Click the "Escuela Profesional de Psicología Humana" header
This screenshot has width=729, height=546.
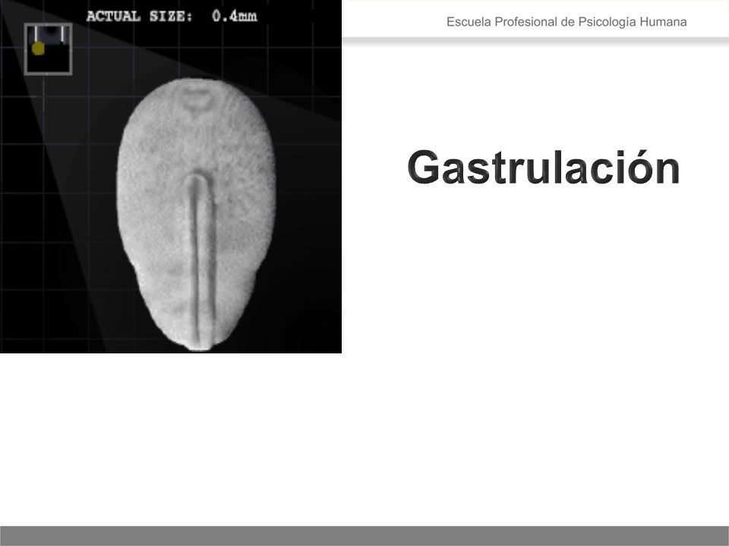(x=566, y=22)
